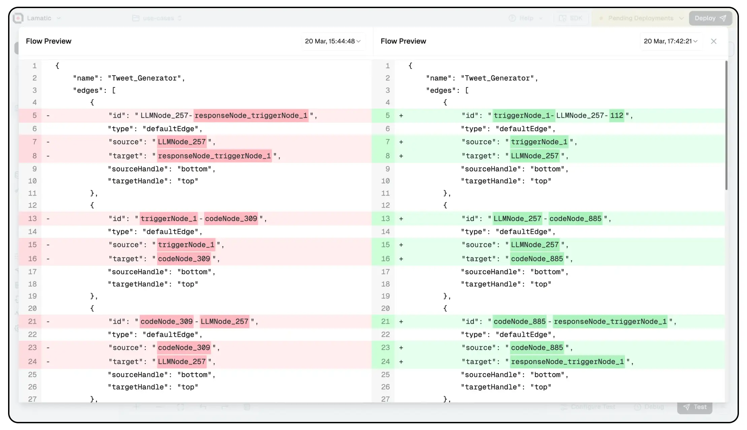
Task: Open the notes list icon on the bottom toolbar
Action: click(247, 407)
